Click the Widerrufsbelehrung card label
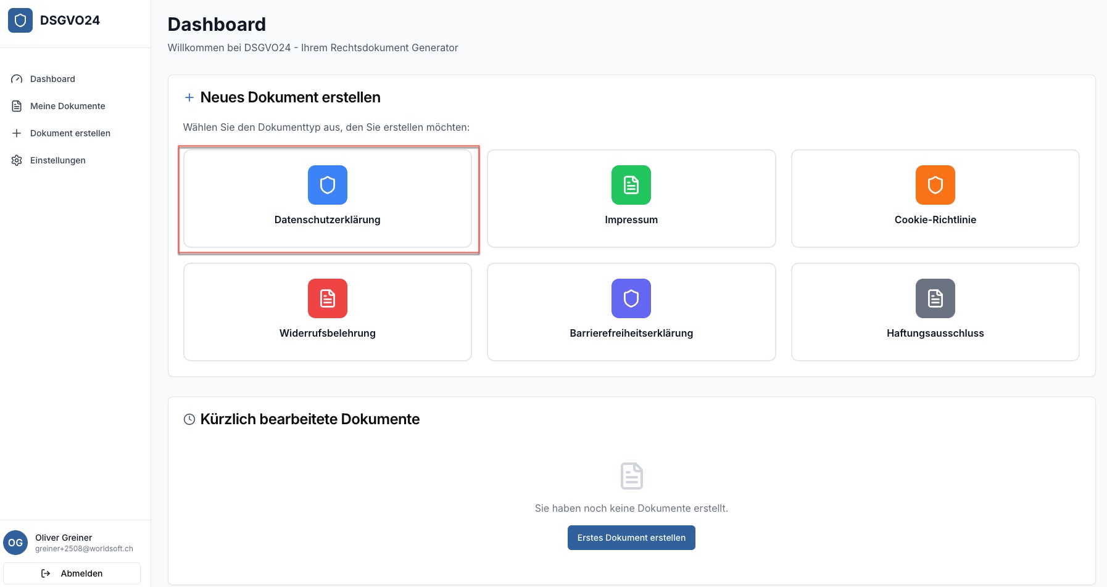 [327, 333]
